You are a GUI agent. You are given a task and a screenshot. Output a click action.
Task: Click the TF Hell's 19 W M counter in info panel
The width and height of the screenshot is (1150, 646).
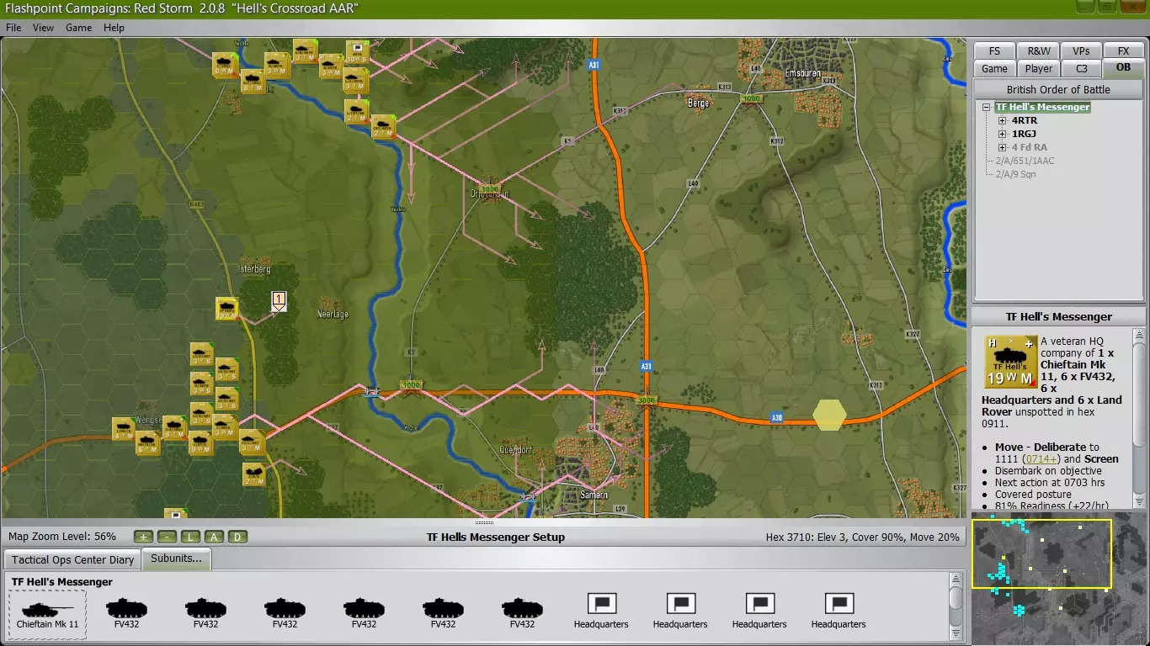(1010, 363)
